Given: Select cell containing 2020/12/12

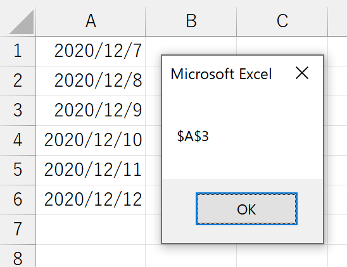Looking at the screenshot, I should [x=91, y=200].
